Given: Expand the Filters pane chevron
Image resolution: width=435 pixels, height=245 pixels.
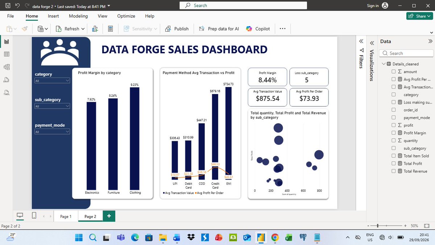Looking at the screenshot, I should point(361,41).
